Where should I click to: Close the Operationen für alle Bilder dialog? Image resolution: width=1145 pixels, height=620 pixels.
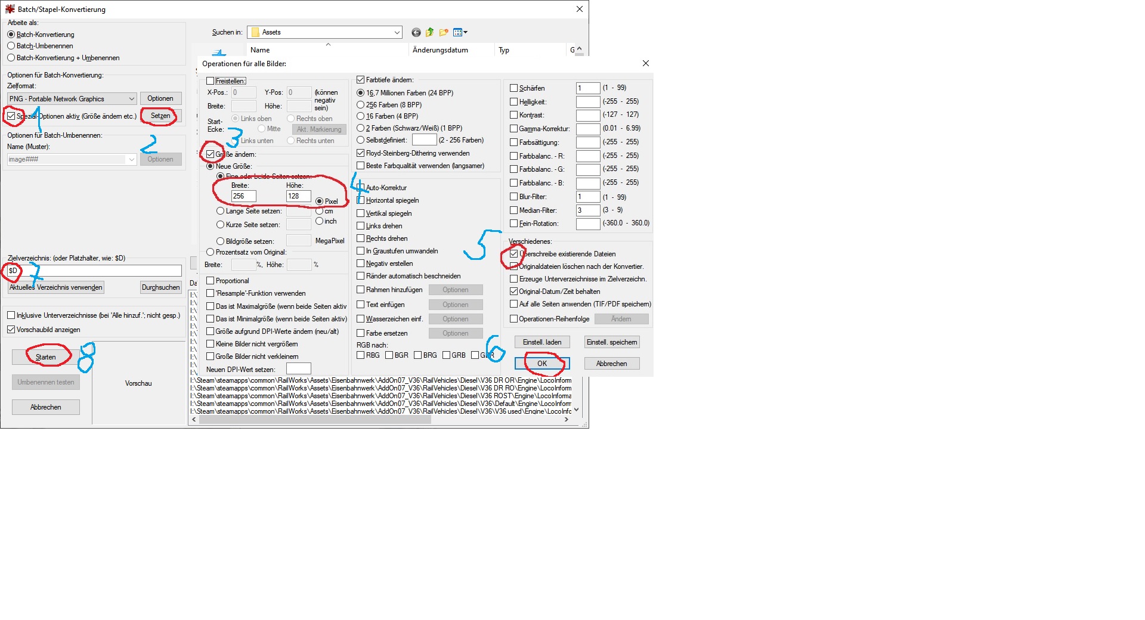point(645,63)
